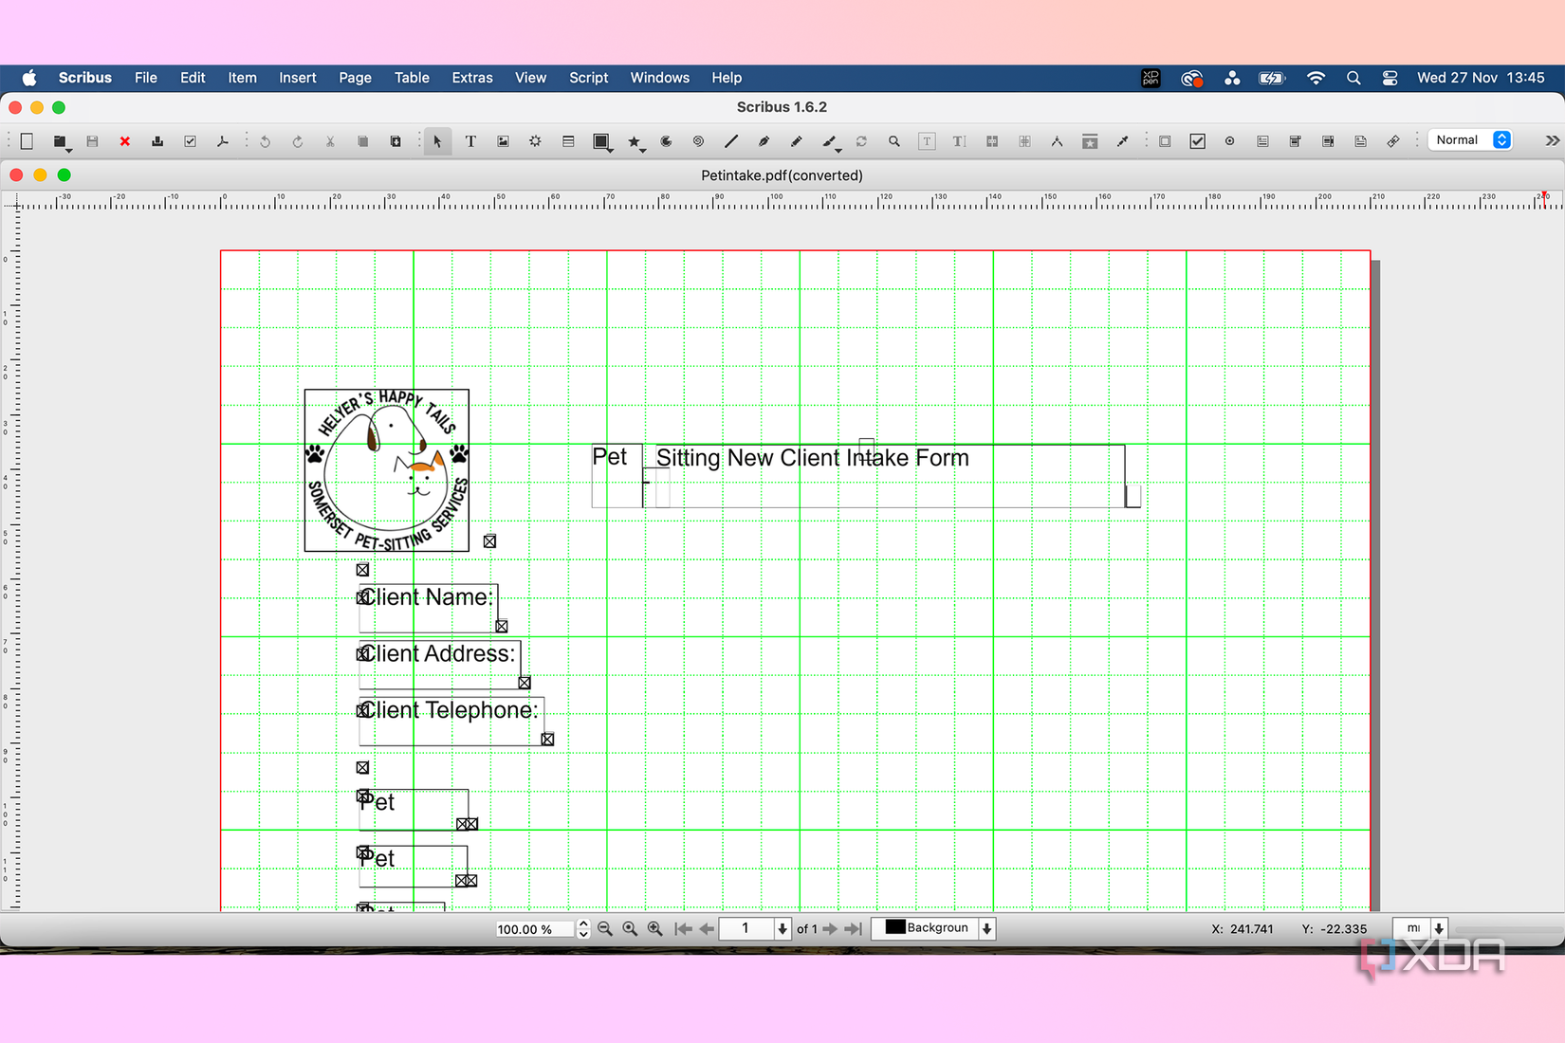
Task: Expand hidden toolbar items with chevron
Action: (x=1551, y=140)
